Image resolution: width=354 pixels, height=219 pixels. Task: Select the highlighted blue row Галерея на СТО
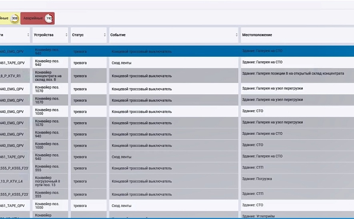(177, 51)
